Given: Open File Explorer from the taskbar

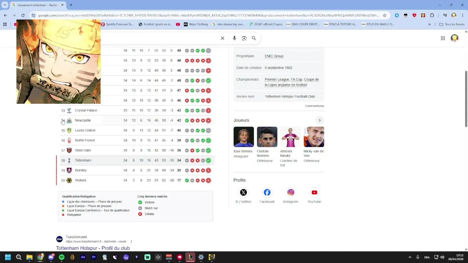Looking at the screenshot, I should click(x=29, y=257).
